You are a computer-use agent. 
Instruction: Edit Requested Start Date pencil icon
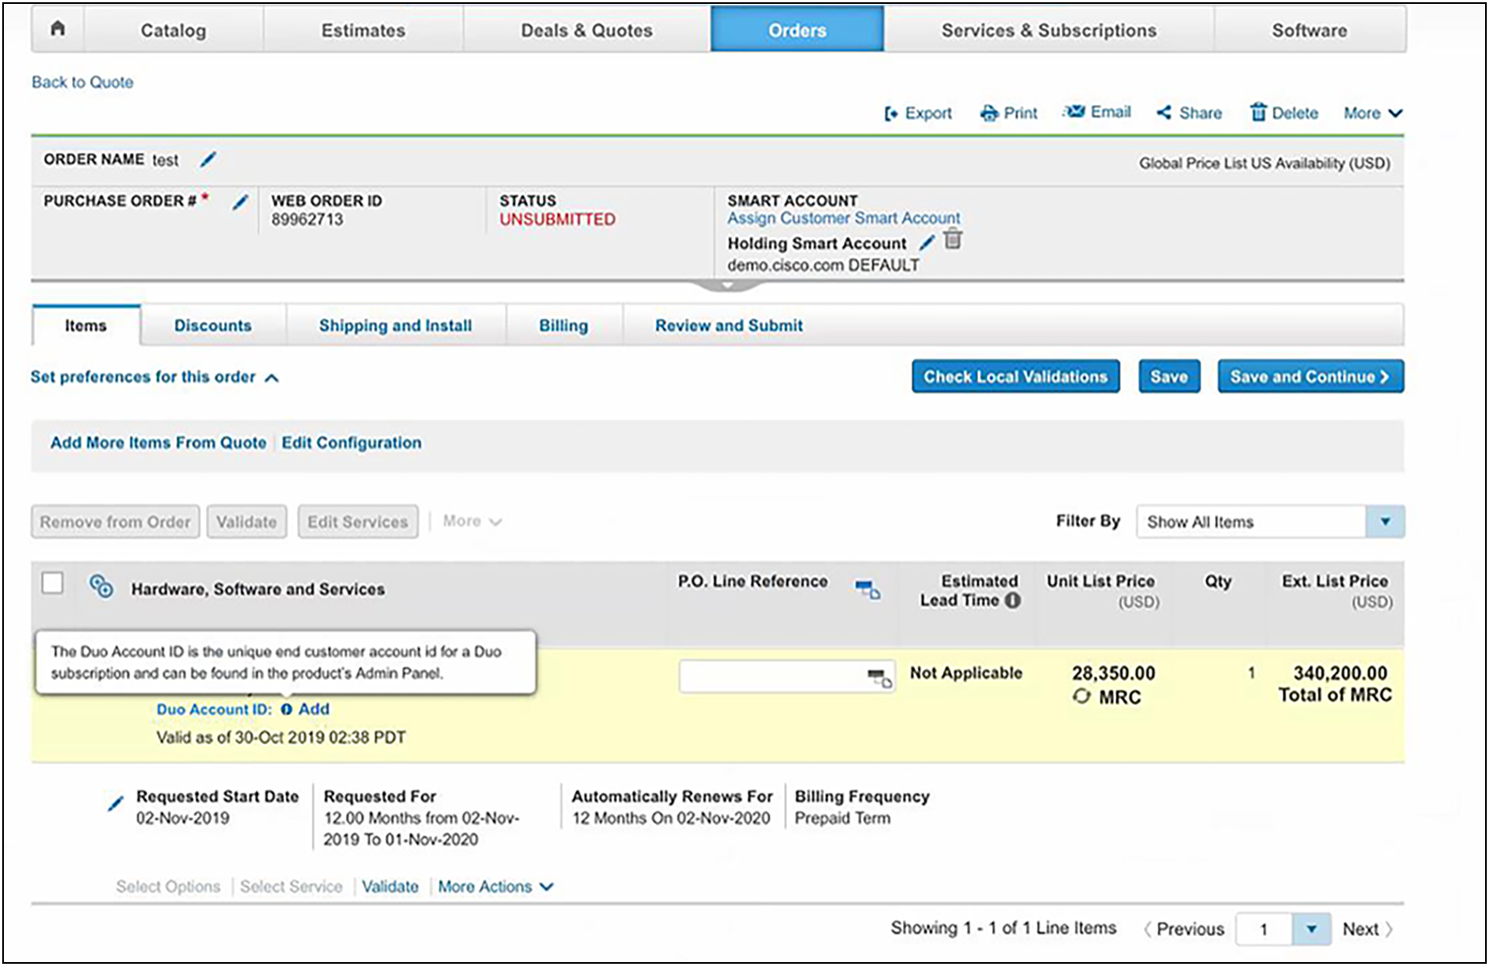115,803
